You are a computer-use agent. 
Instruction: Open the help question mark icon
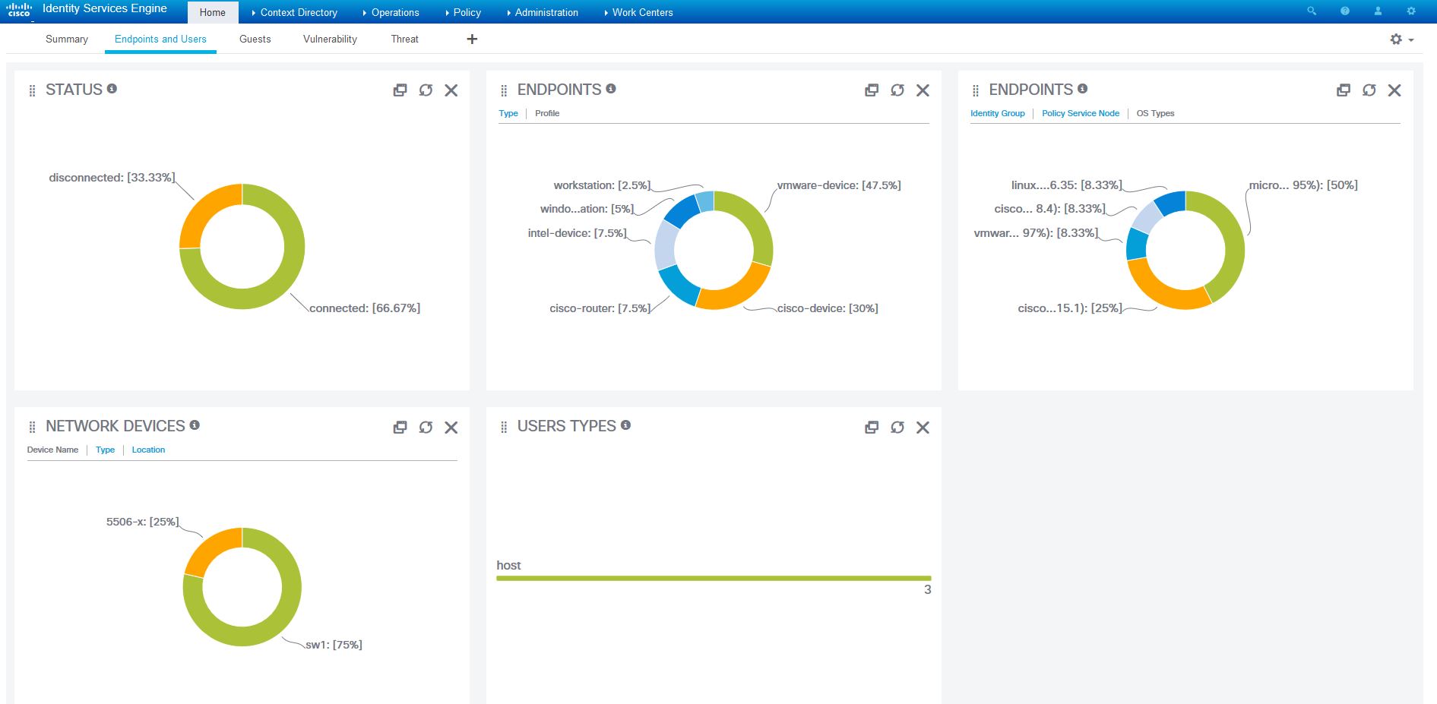[1345, 11]
